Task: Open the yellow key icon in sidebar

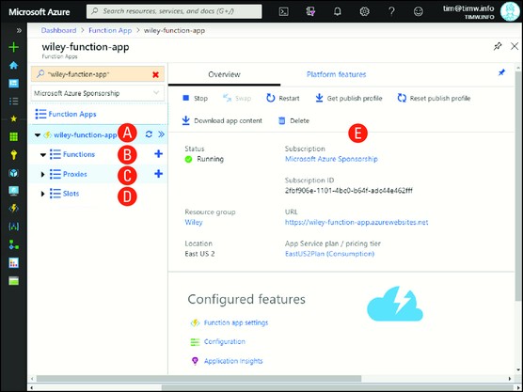Action: [x=14, y=155]
